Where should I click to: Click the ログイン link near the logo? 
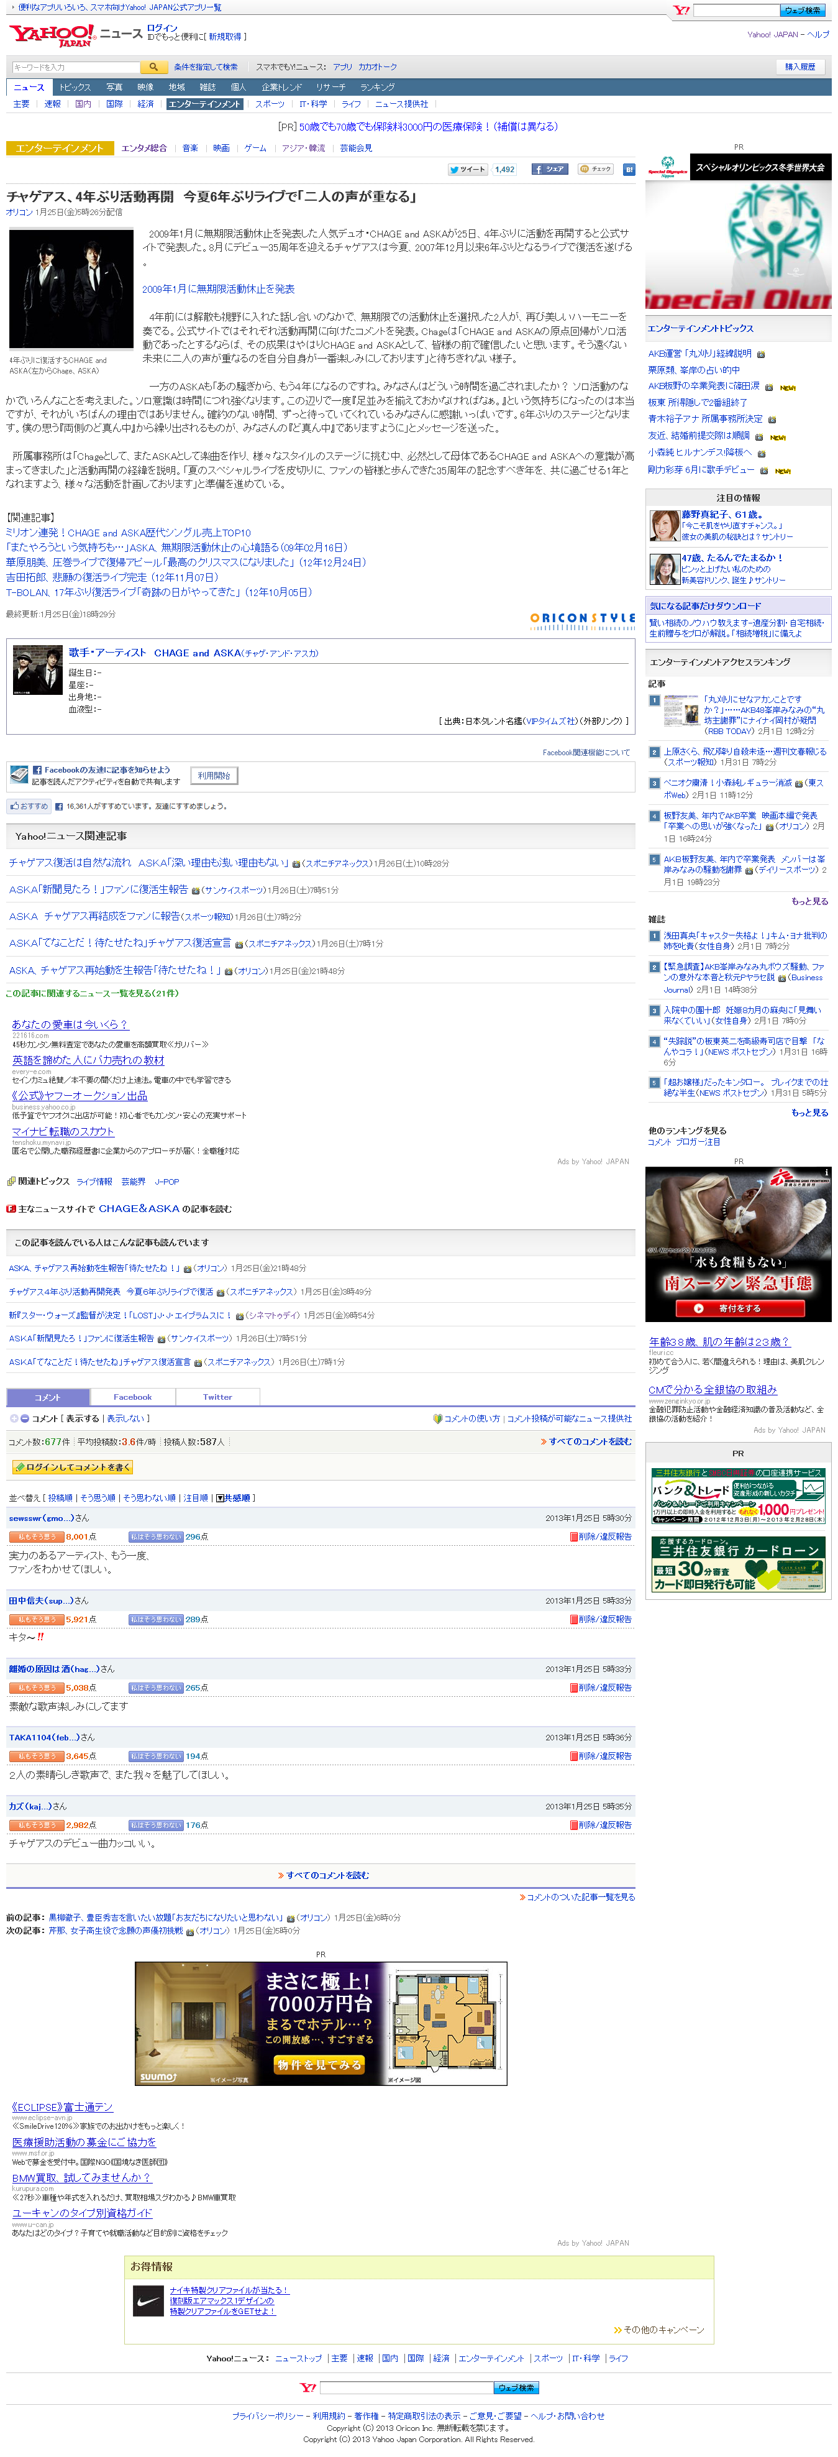point(162,28)
